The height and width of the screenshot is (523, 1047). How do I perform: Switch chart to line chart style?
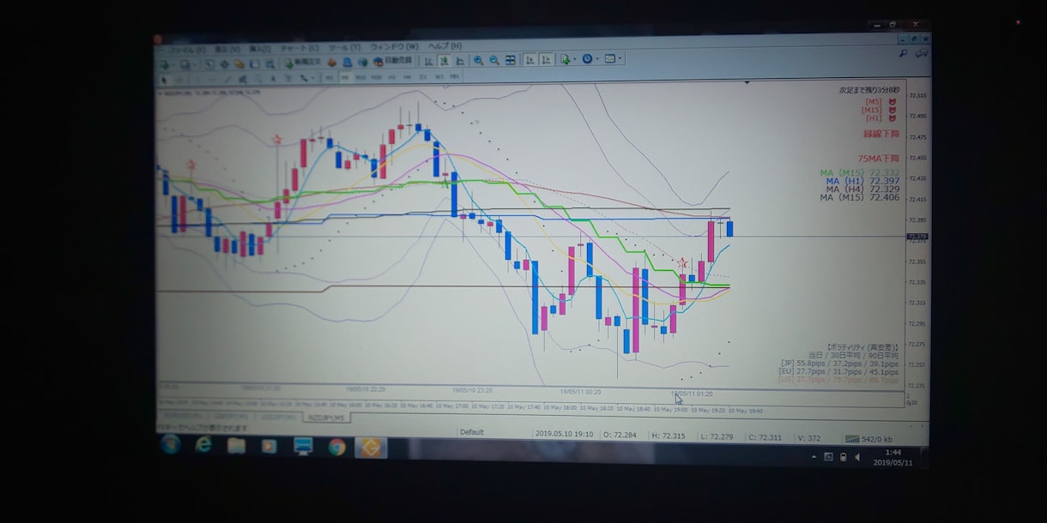pos(461,61)
